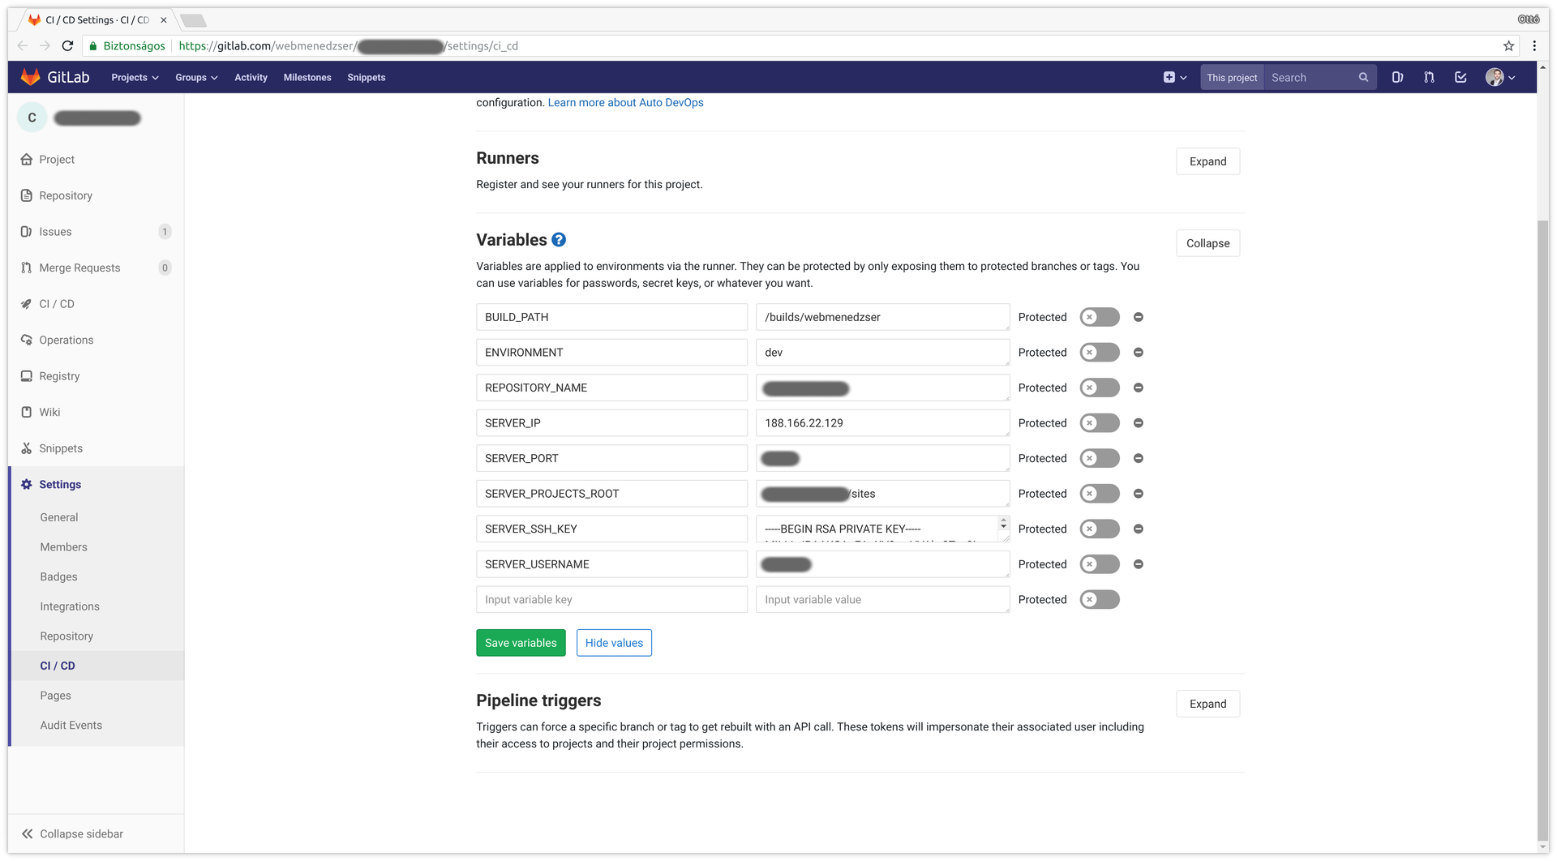This screenshot has height=861, width=1557.
Task: Toggle Protected for BUILD_PATH
Action: point(1100,317)
